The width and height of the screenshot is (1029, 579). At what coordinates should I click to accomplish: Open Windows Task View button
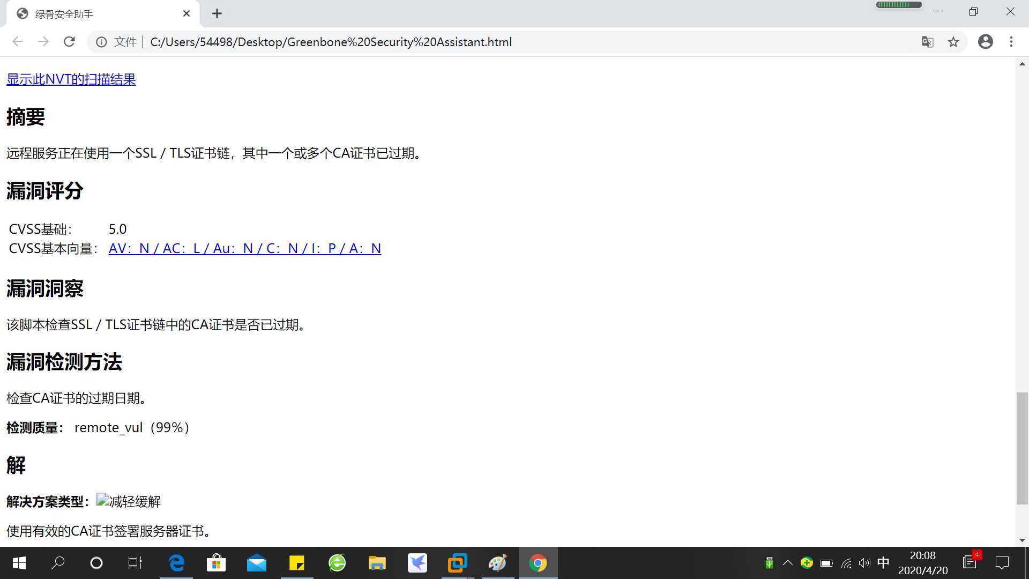tap(135, 563)
